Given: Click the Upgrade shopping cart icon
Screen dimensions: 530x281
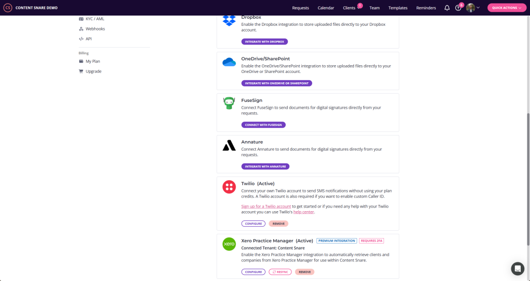Looking at the screenshot, I should point(81,71).
